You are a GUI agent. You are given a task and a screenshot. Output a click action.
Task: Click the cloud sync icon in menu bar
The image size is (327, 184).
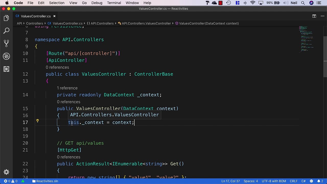pos(214,3)
